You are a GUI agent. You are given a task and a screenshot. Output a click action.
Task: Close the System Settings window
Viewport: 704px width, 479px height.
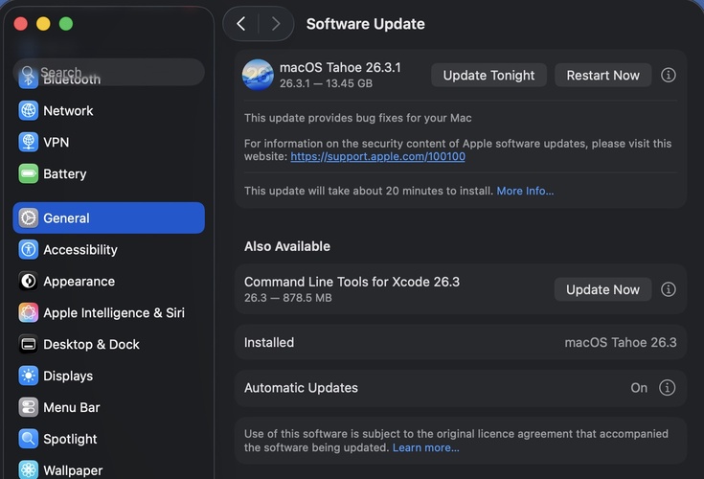[21, 23]
